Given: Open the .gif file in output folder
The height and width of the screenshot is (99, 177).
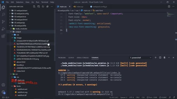Looking at the screenshot, I should click(x=33, y=41).
